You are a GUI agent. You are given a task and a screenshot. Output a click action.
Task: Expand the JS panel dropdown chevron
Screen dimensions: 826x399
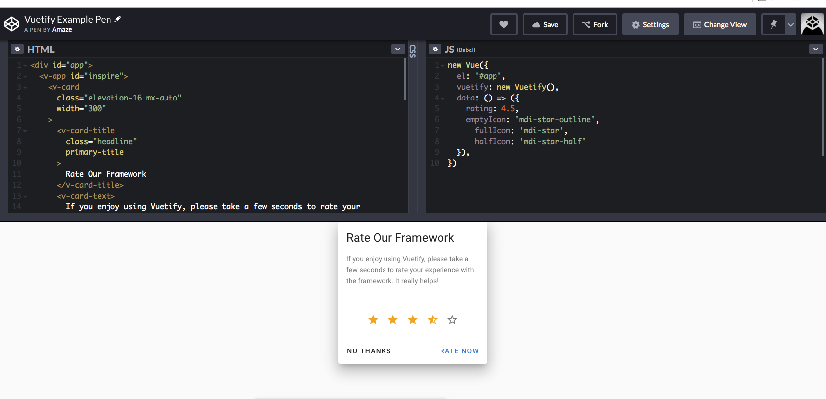[816, 49]
